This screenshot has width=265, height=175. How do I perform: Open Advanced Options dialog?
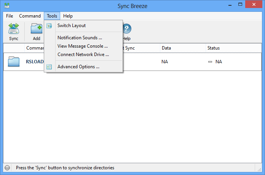(78, 67)
